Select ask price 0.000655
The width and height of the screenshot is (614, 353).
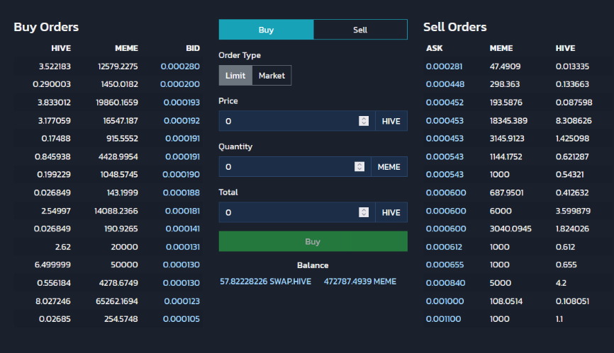445,265
